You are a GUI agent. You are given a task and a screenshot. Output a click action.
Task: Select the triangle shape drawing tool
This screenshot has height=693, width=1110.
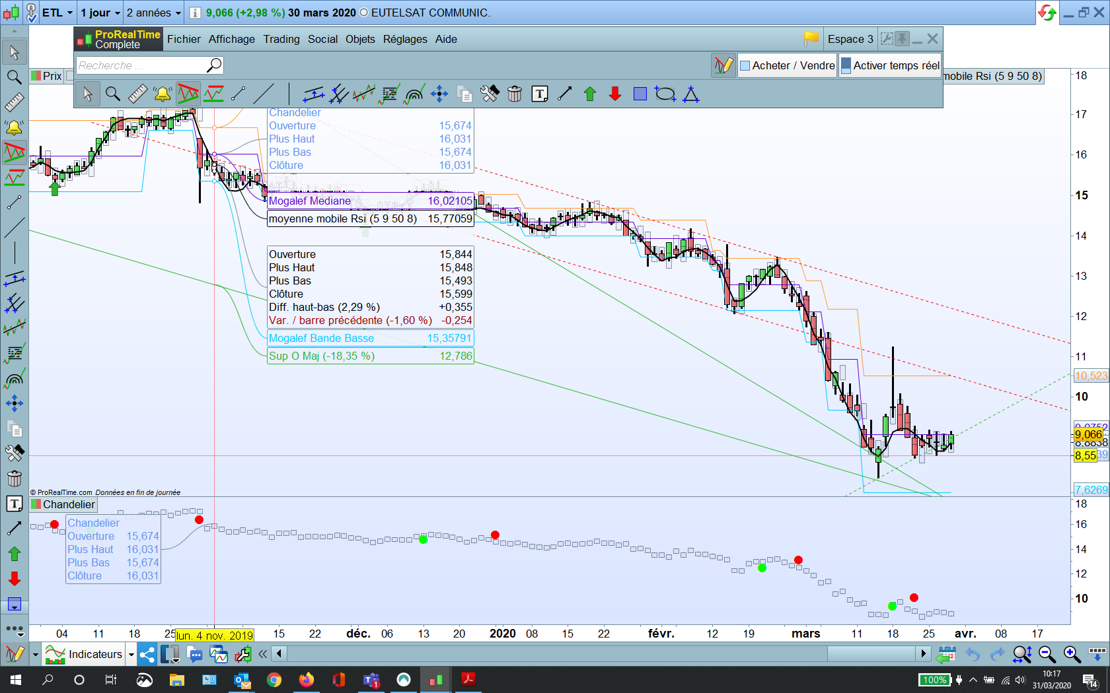(691, 94)
